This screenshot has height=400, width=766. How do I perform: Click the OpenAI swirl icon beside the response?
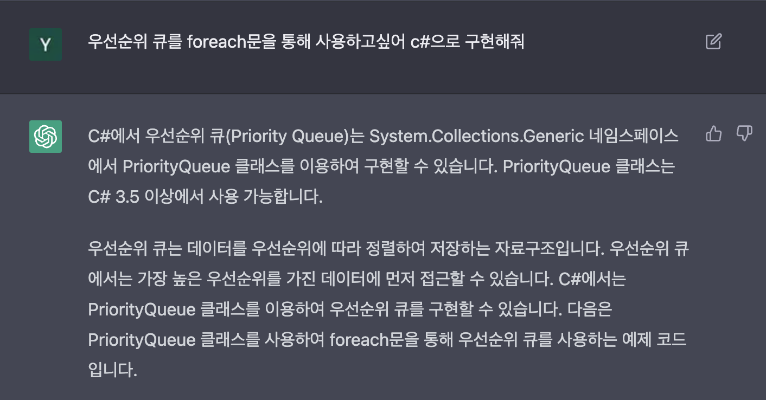click(x=45, y=137)
